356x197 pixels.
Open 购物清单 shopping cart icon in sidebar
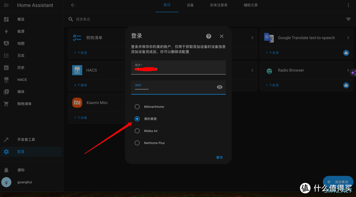(x=6, y=104)
